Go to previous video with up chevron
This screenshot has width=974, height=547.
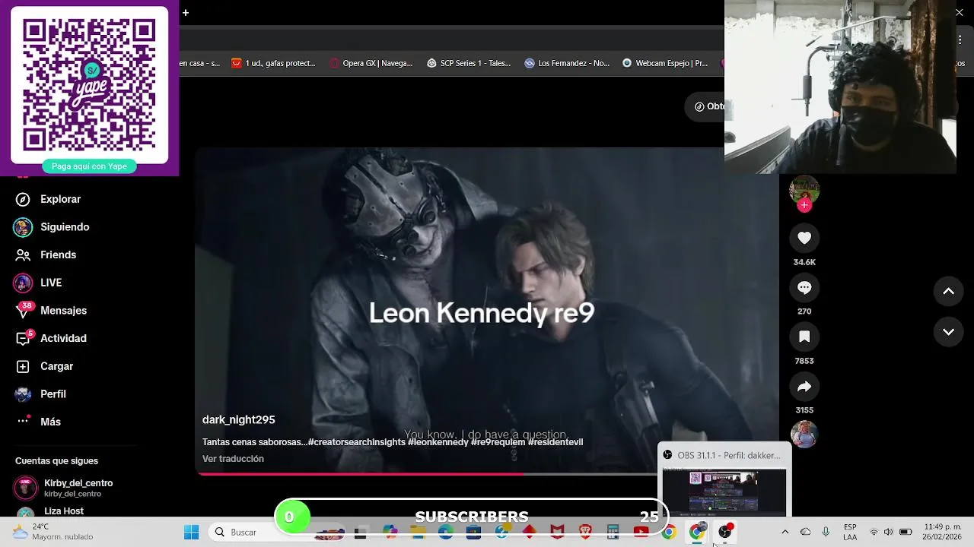(948, 291)
